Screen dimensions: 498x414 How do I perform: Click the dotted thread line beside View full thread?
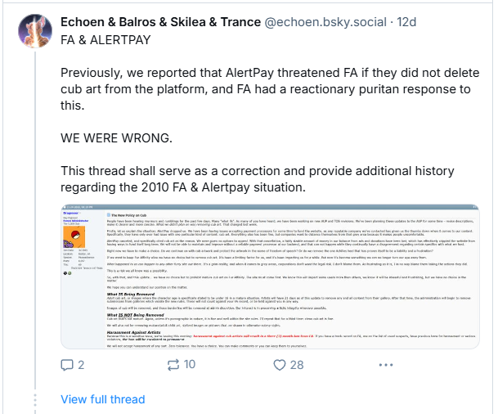point(34,398)
